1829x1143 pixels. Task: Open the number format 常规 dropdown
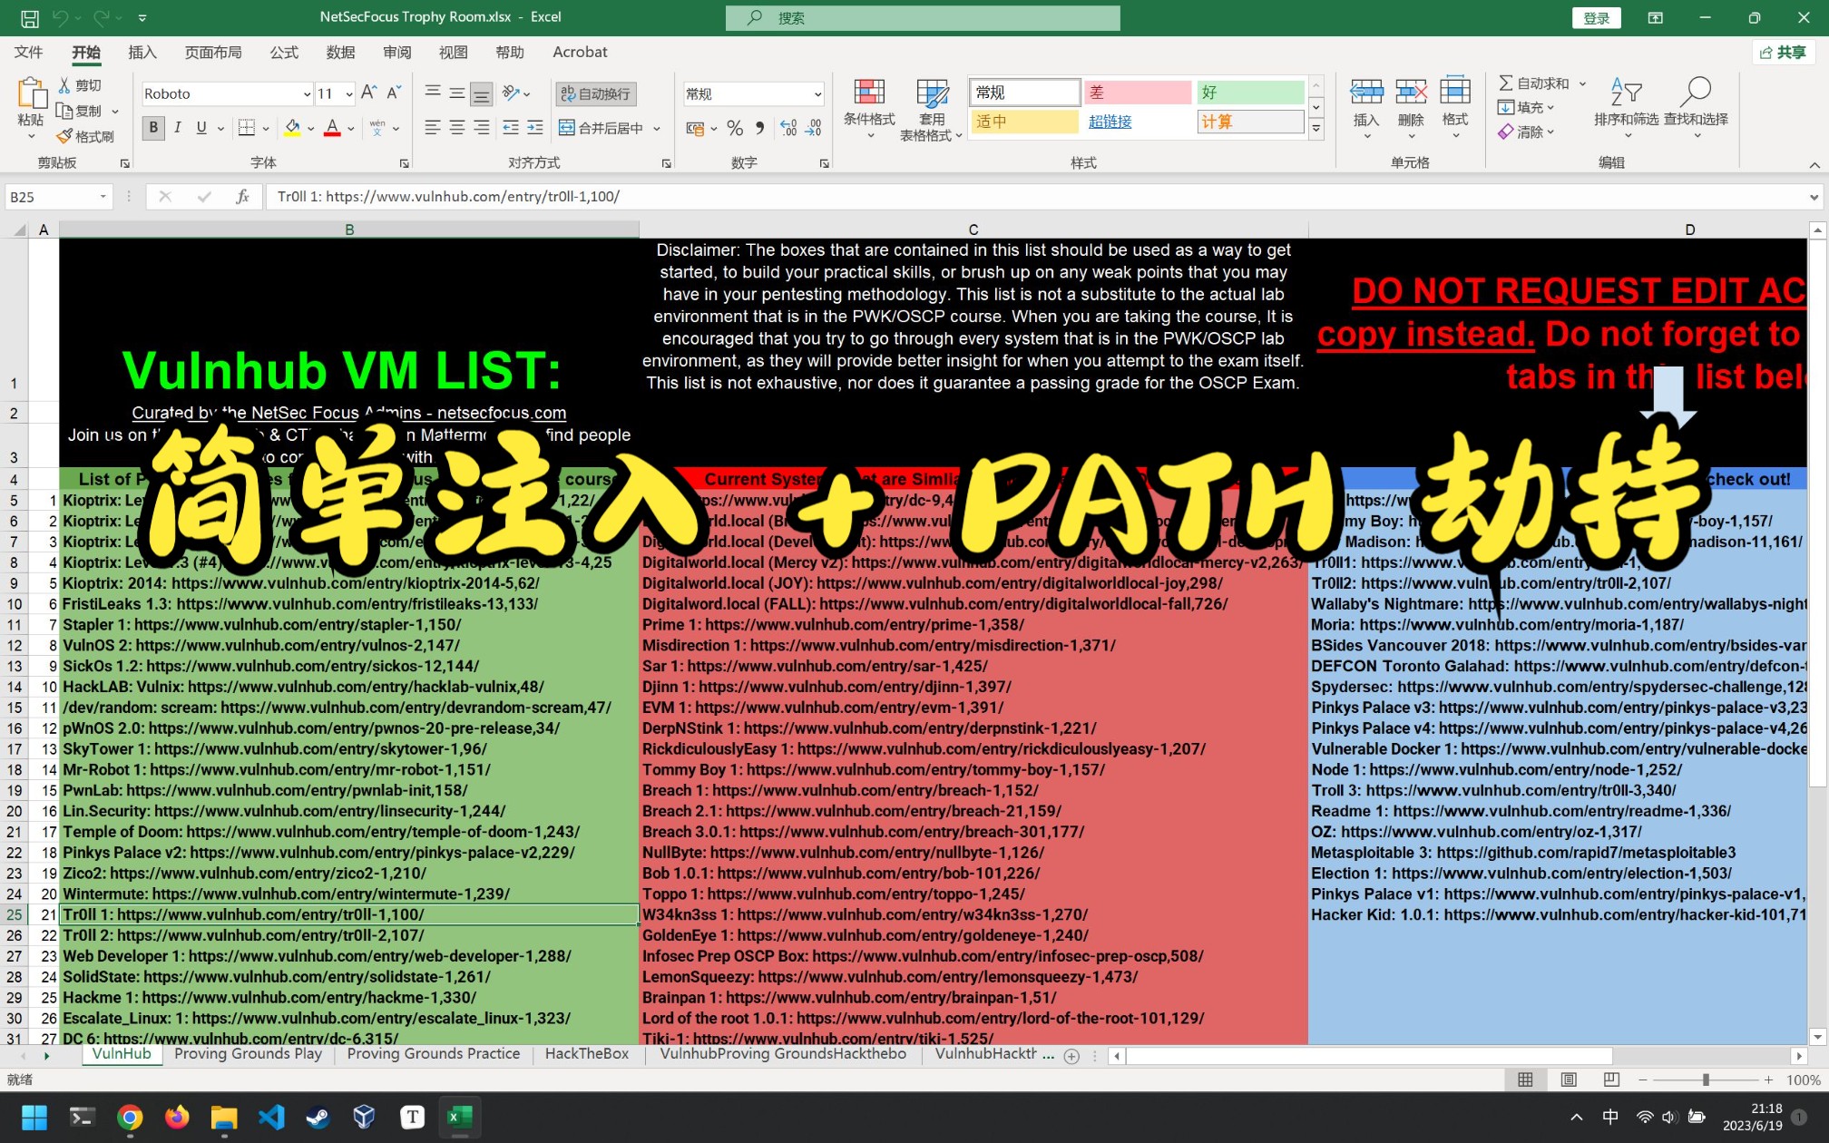817,93
